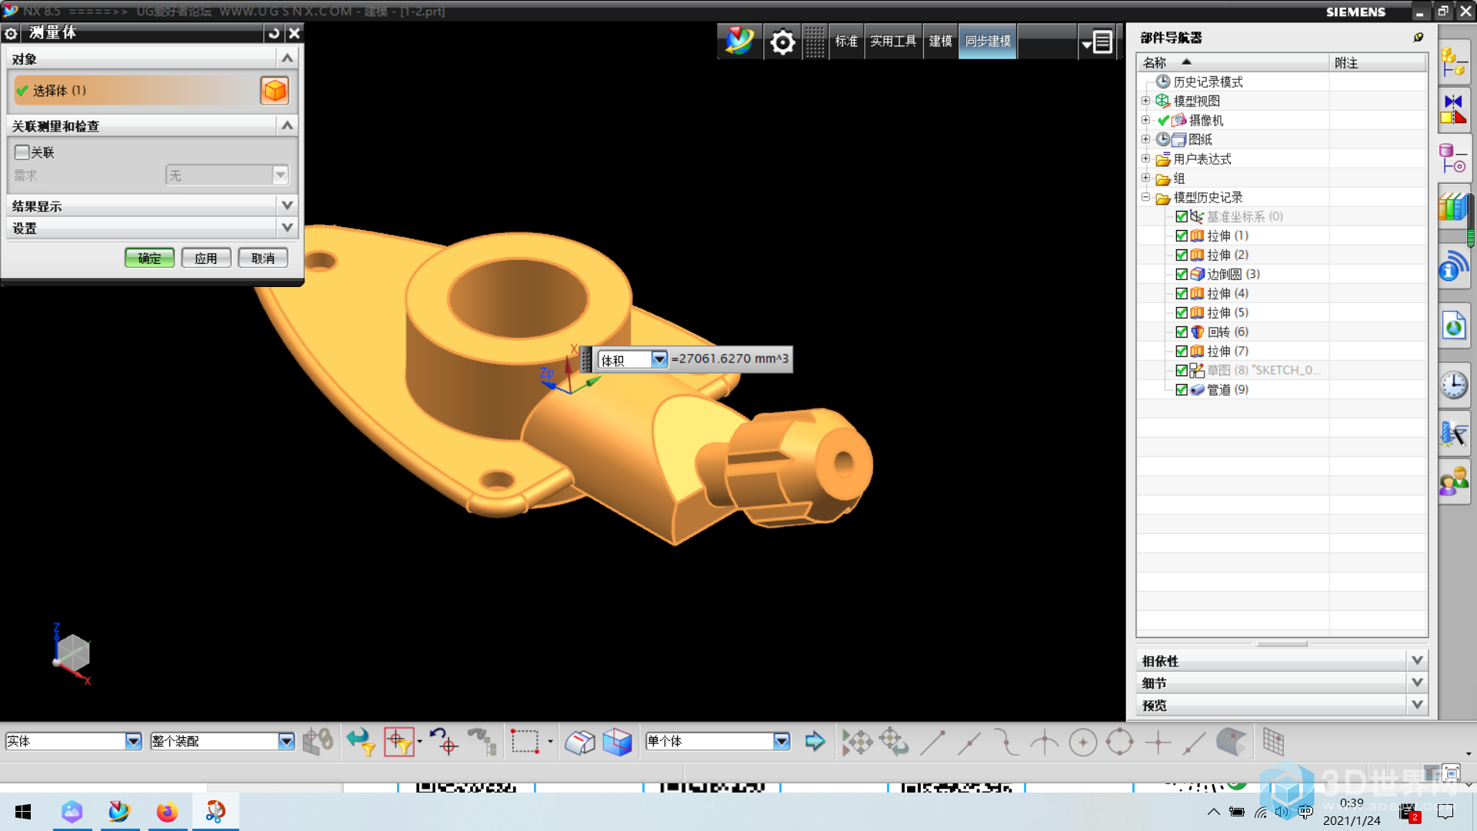The height and width of the screenshot is (831, 1477).
Task: Open the toolbar options list icon
Action: (1096, 42)
